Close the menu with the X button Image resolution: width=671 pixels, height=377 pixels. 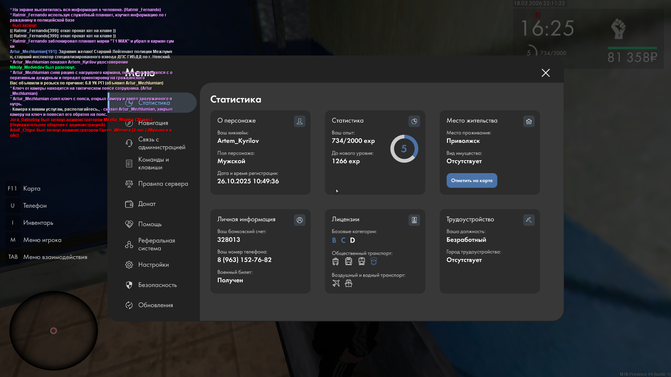pos(546,73)
